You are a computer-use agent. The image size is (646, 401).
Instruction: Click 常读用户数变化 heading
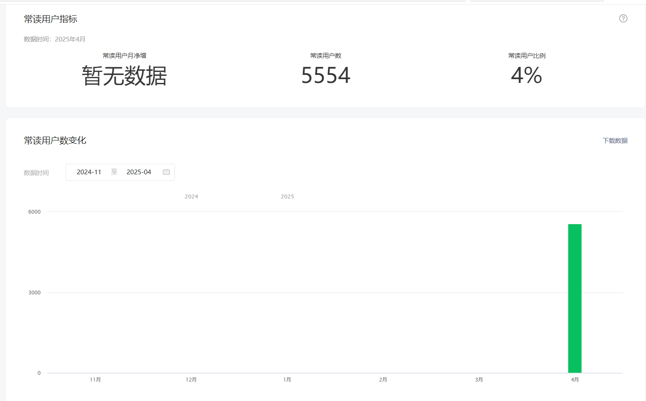click(55, 140)
